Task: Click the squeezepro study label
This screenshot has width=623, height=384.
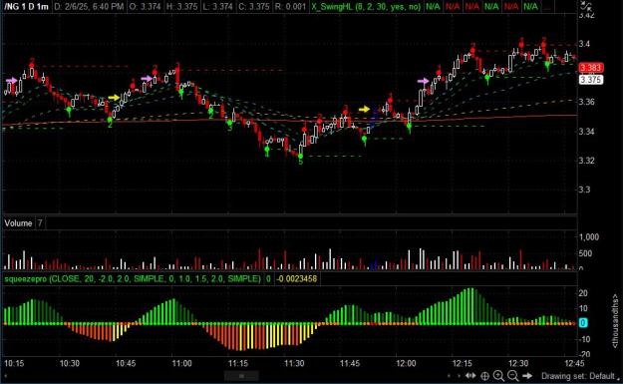Action: point(133,278)
